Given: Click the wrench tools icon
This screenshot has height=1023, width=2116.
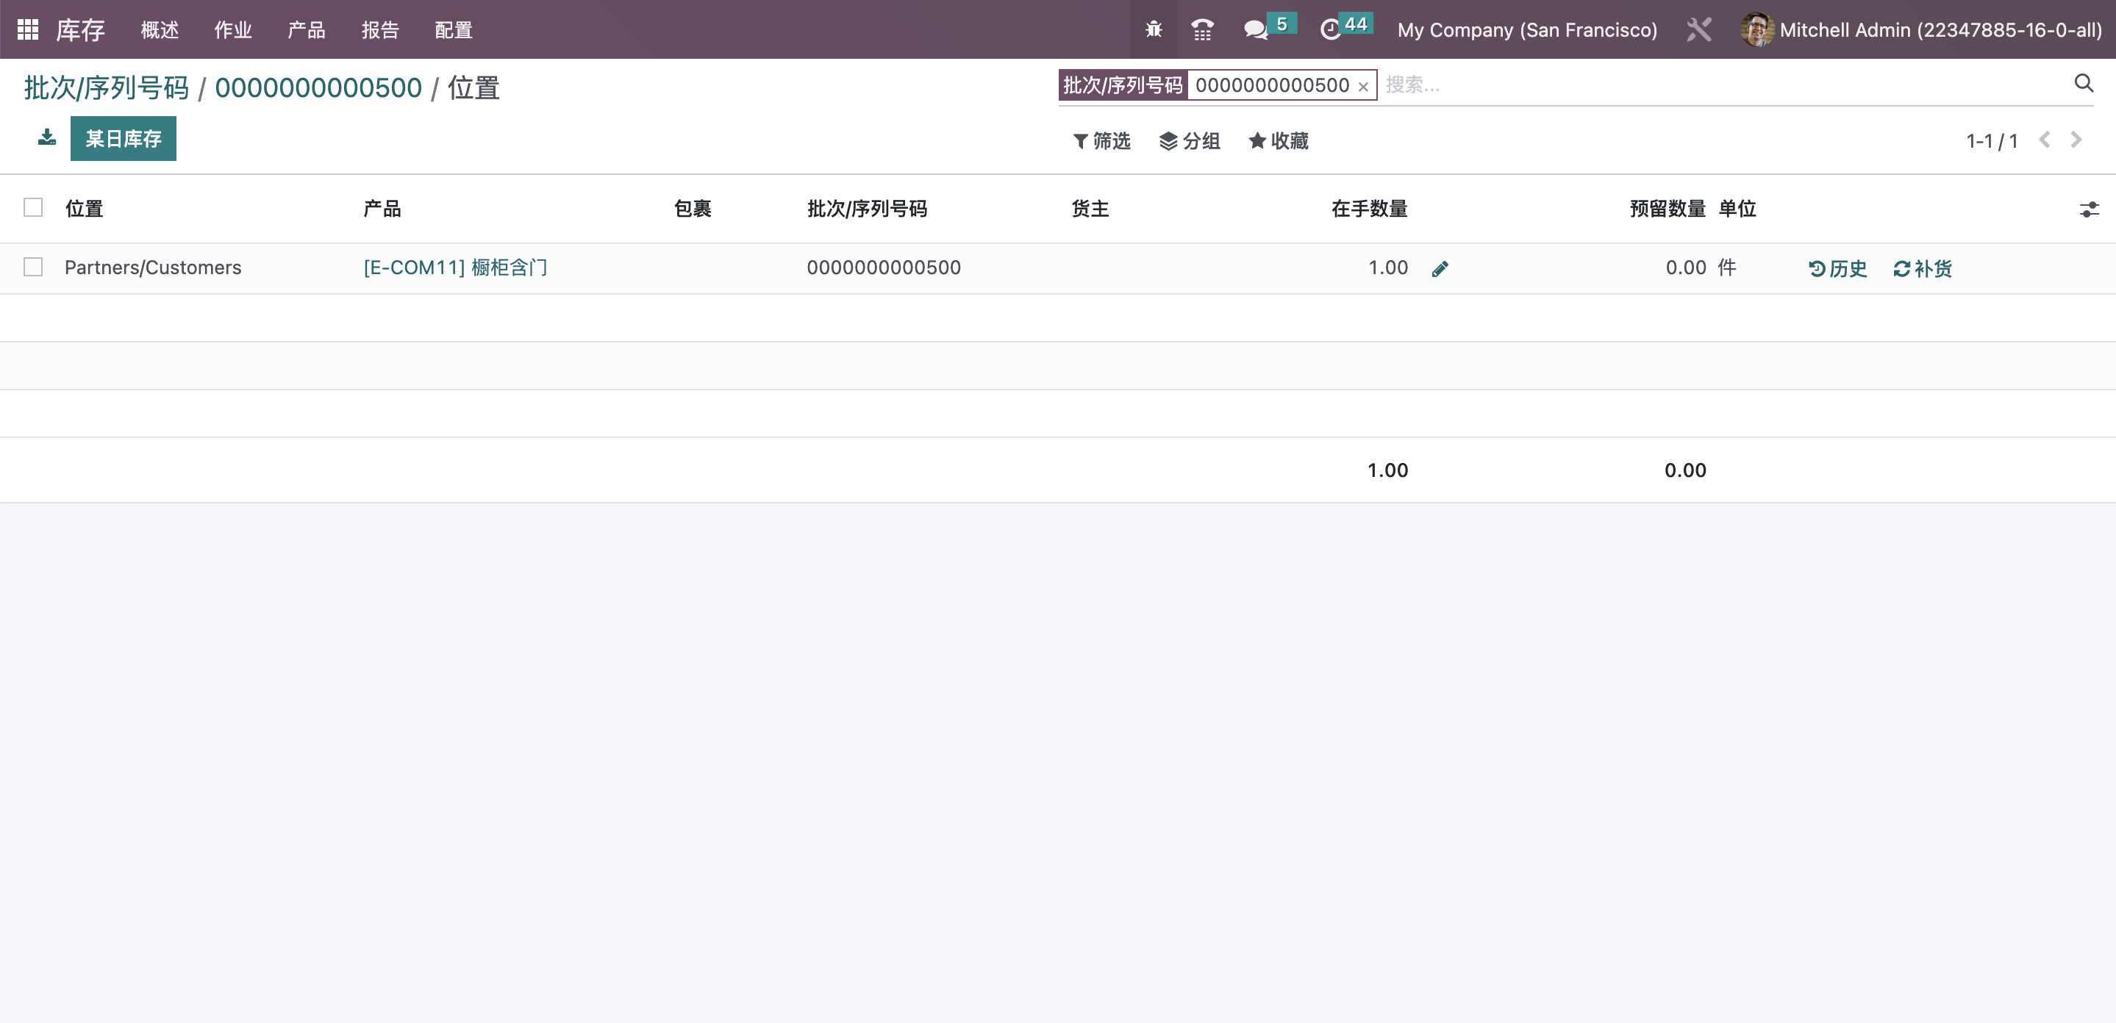Looking at the screenshot, I should pos(1698,29).
